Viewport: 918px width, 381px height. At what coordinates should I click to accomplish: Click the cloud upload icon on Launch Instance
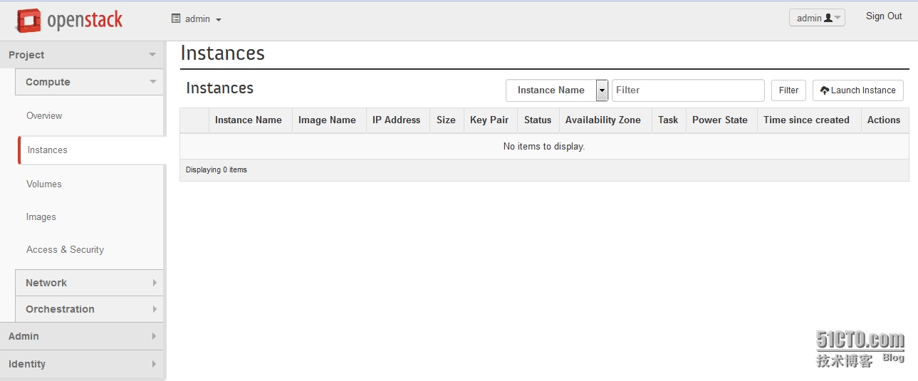tap(825, 90)
